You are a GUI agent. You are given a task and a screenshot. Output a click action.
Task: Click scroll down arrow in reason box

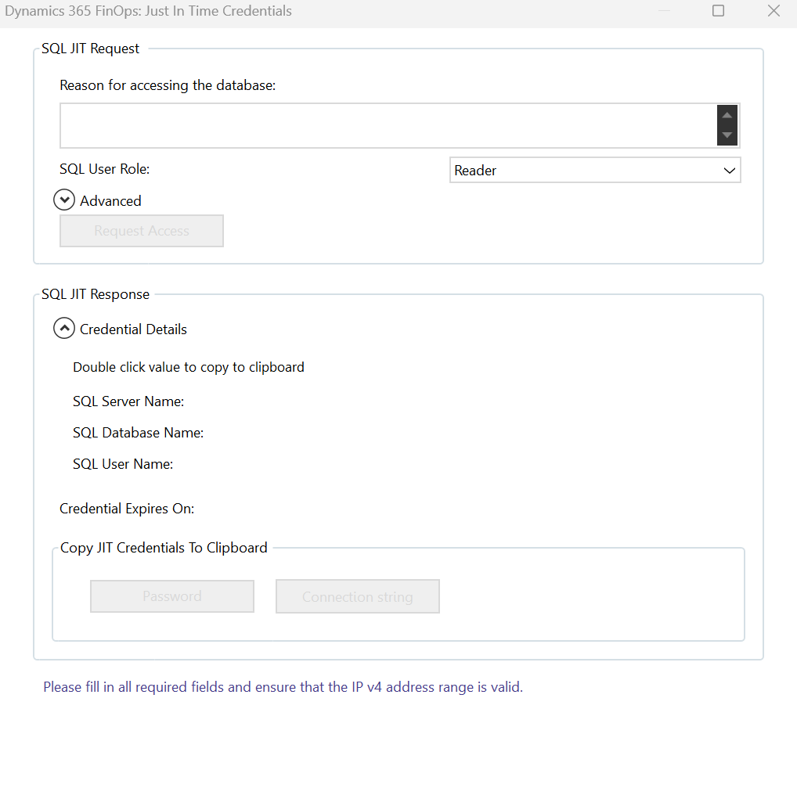click(727, 135)
